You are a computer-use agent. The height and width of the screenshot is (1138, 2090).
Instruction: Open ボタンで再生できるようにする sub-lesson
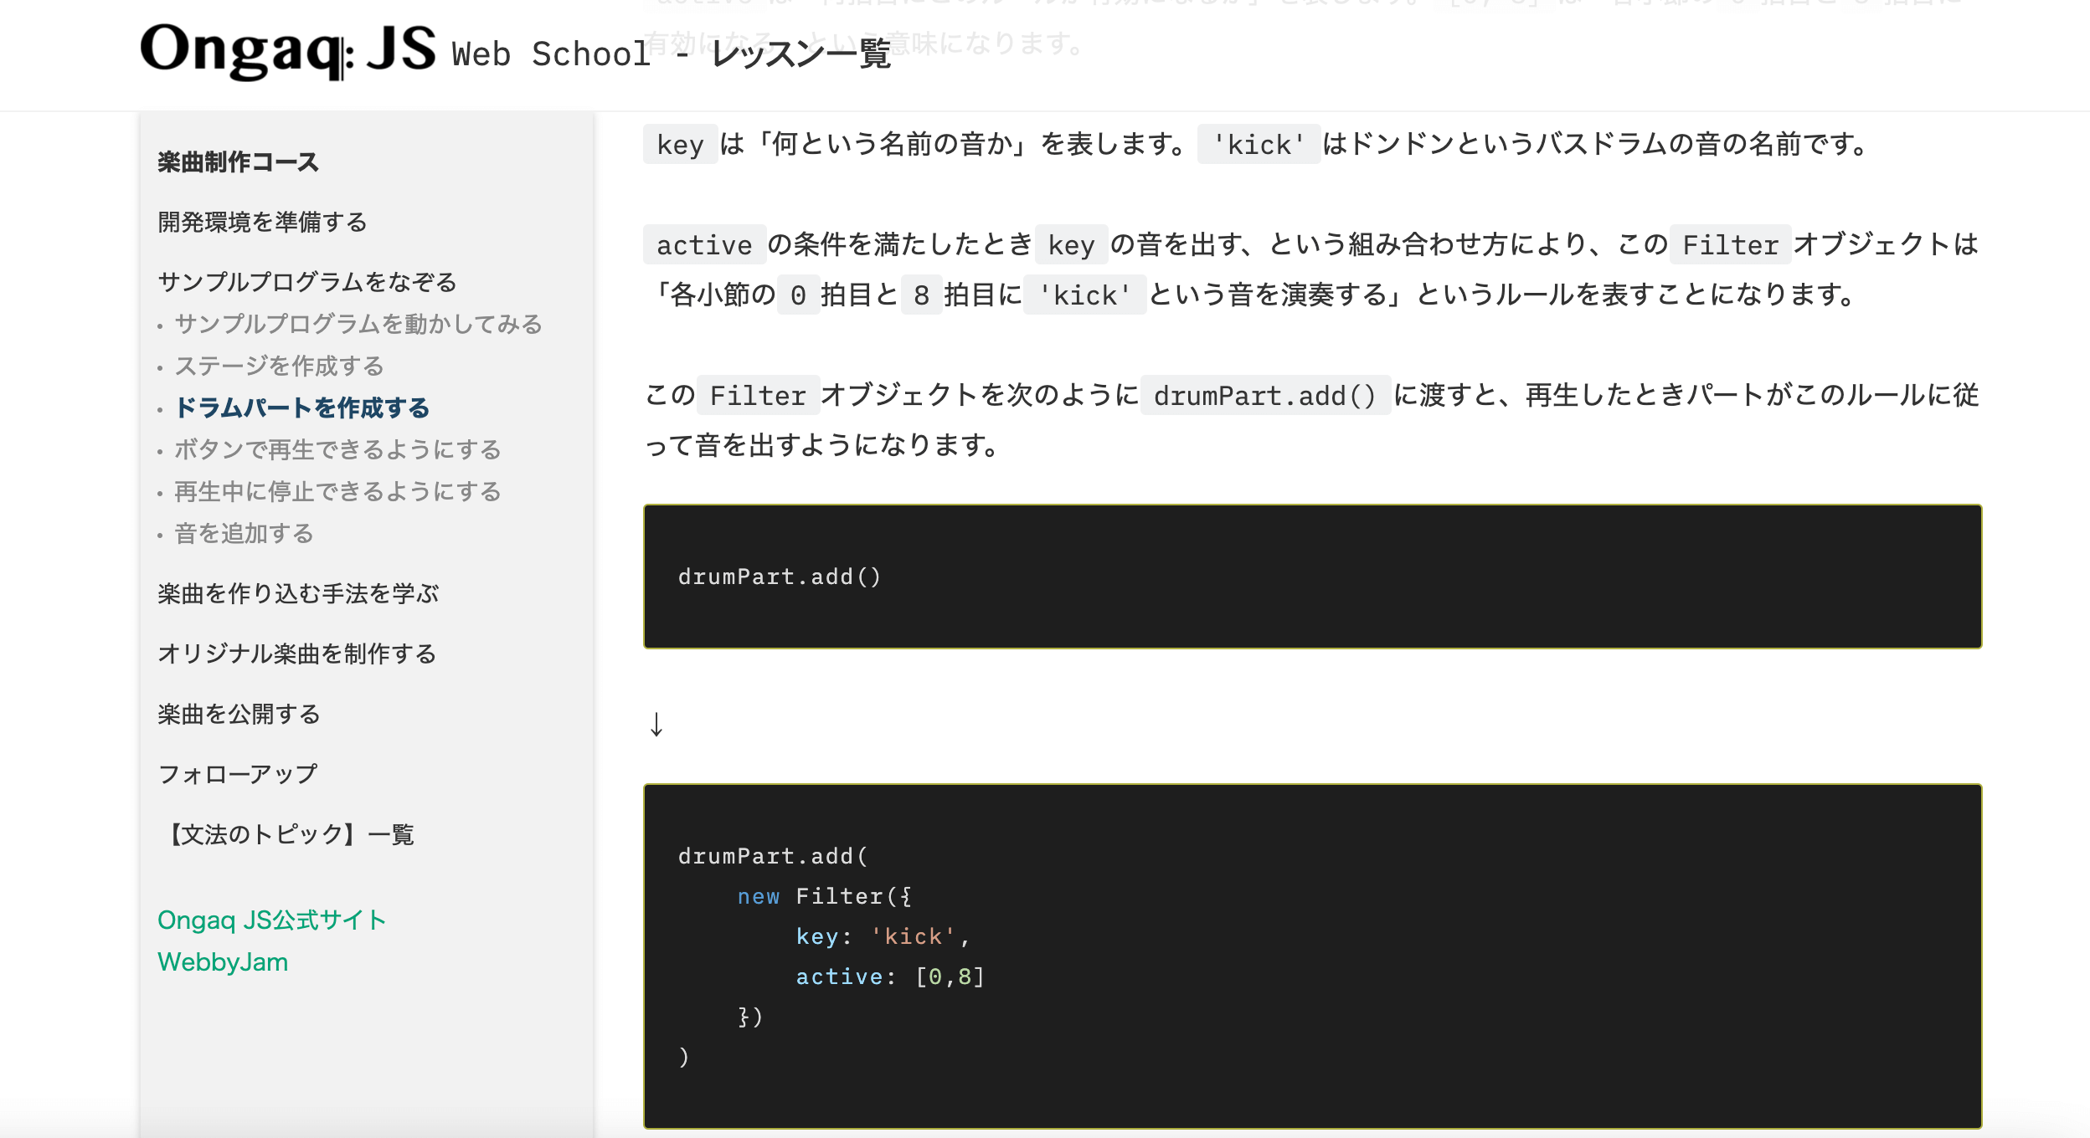(337, 449)
